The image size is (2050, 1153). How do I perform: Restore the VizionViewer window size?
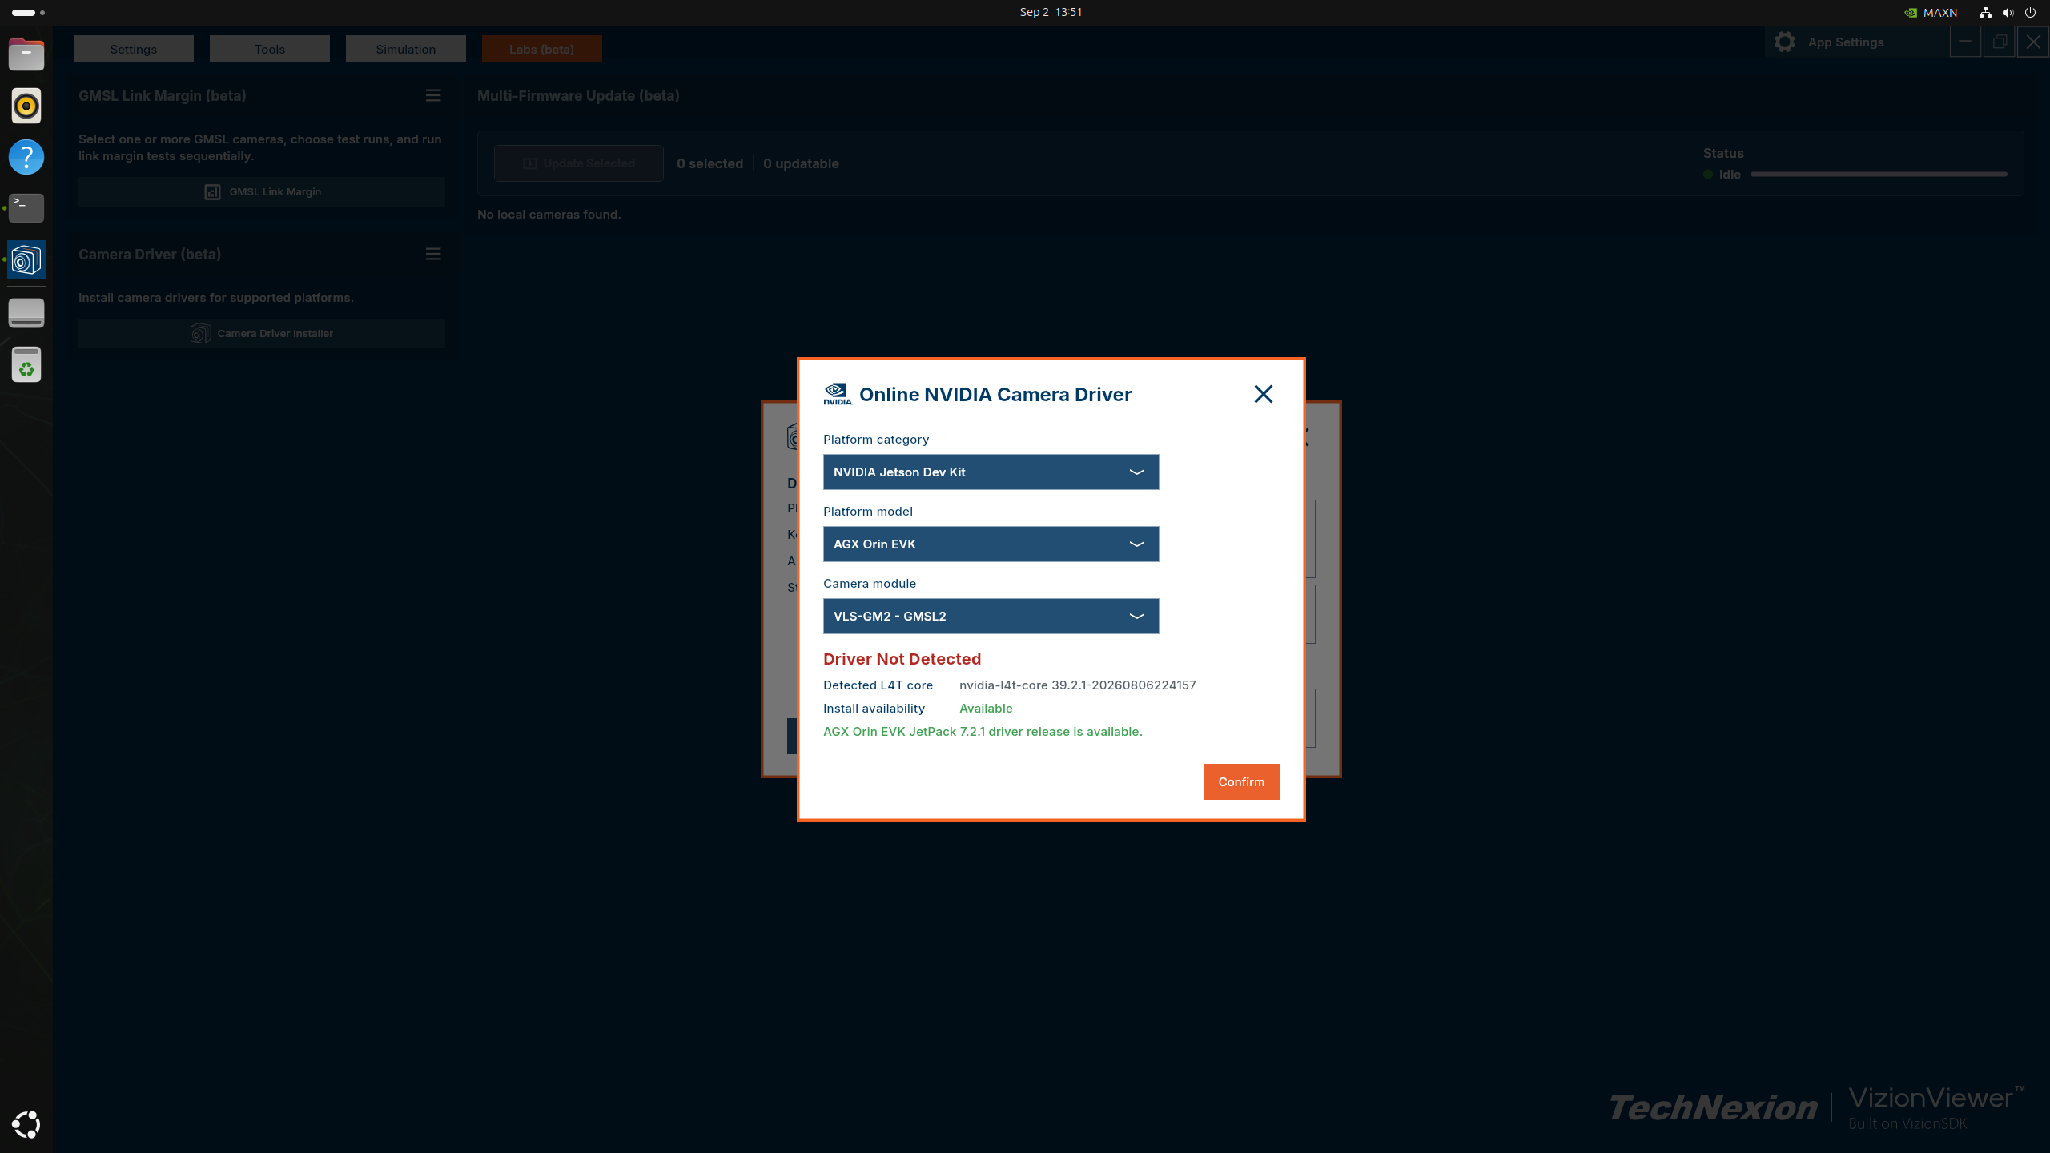(x=1999, y=42)
